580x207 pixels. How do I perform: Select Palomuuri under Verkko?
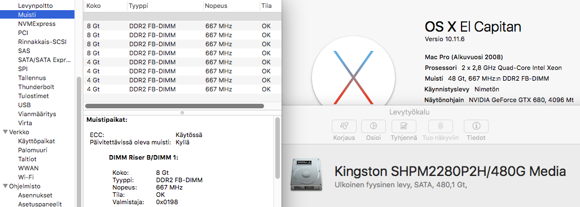[33, 150]
